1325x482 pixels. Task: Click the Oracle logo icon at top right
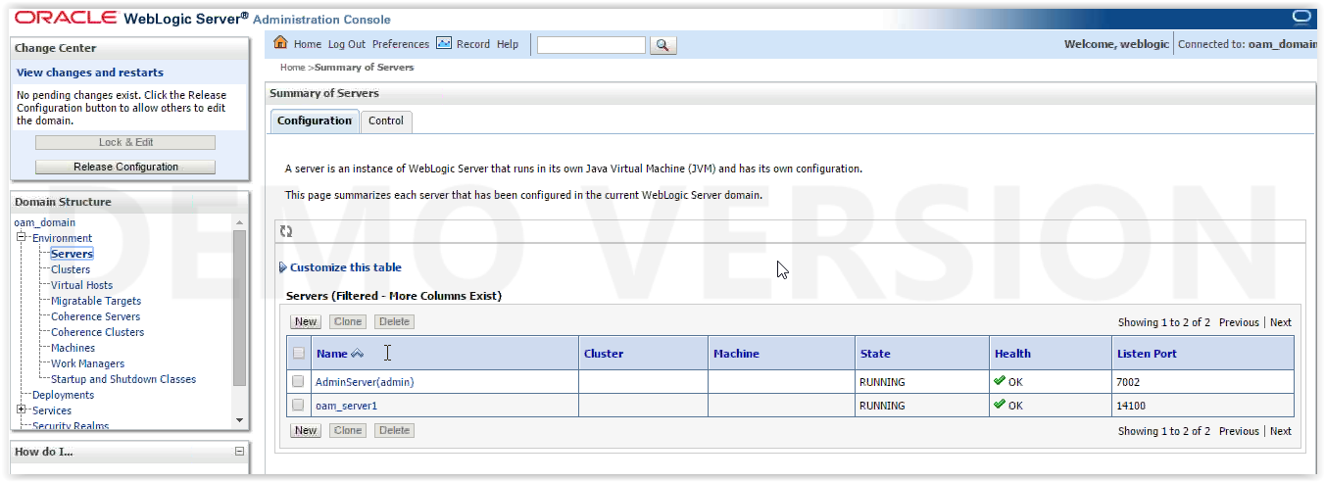pos(1301,17)
